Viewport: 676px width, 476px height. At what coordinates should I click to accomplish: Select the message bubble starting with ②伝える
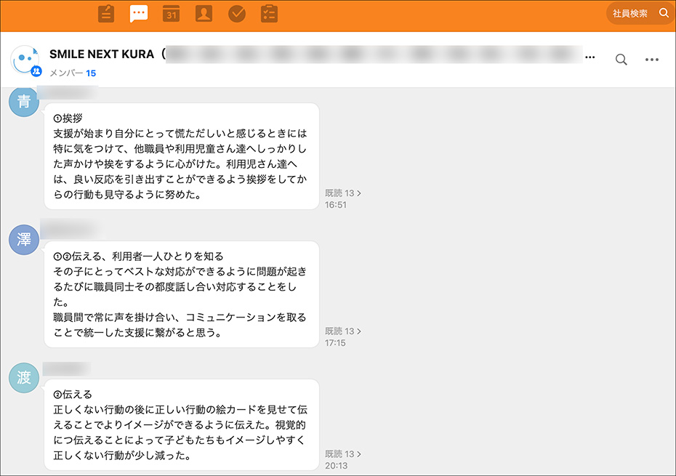tap(182, 424)
